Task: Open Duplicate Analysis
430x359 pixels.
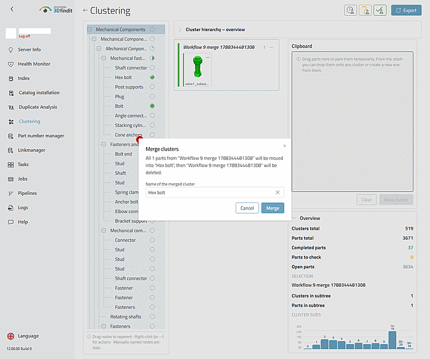Action: 38,107
